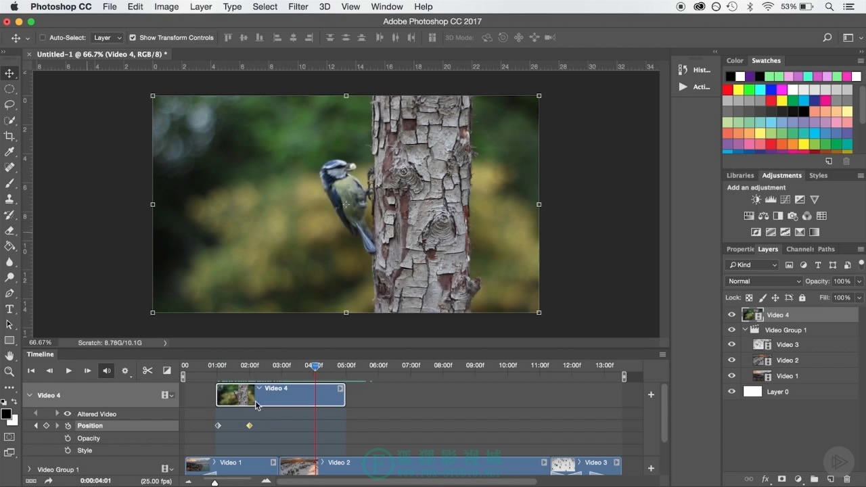Uncheck Show Transform Controls
Screen dimensions: 866x487
click(x=133, y=38)
